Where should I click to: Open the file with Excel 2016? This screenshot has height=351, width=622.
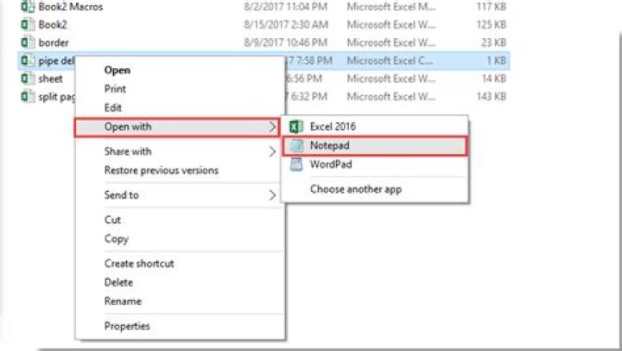click(333, 127)
